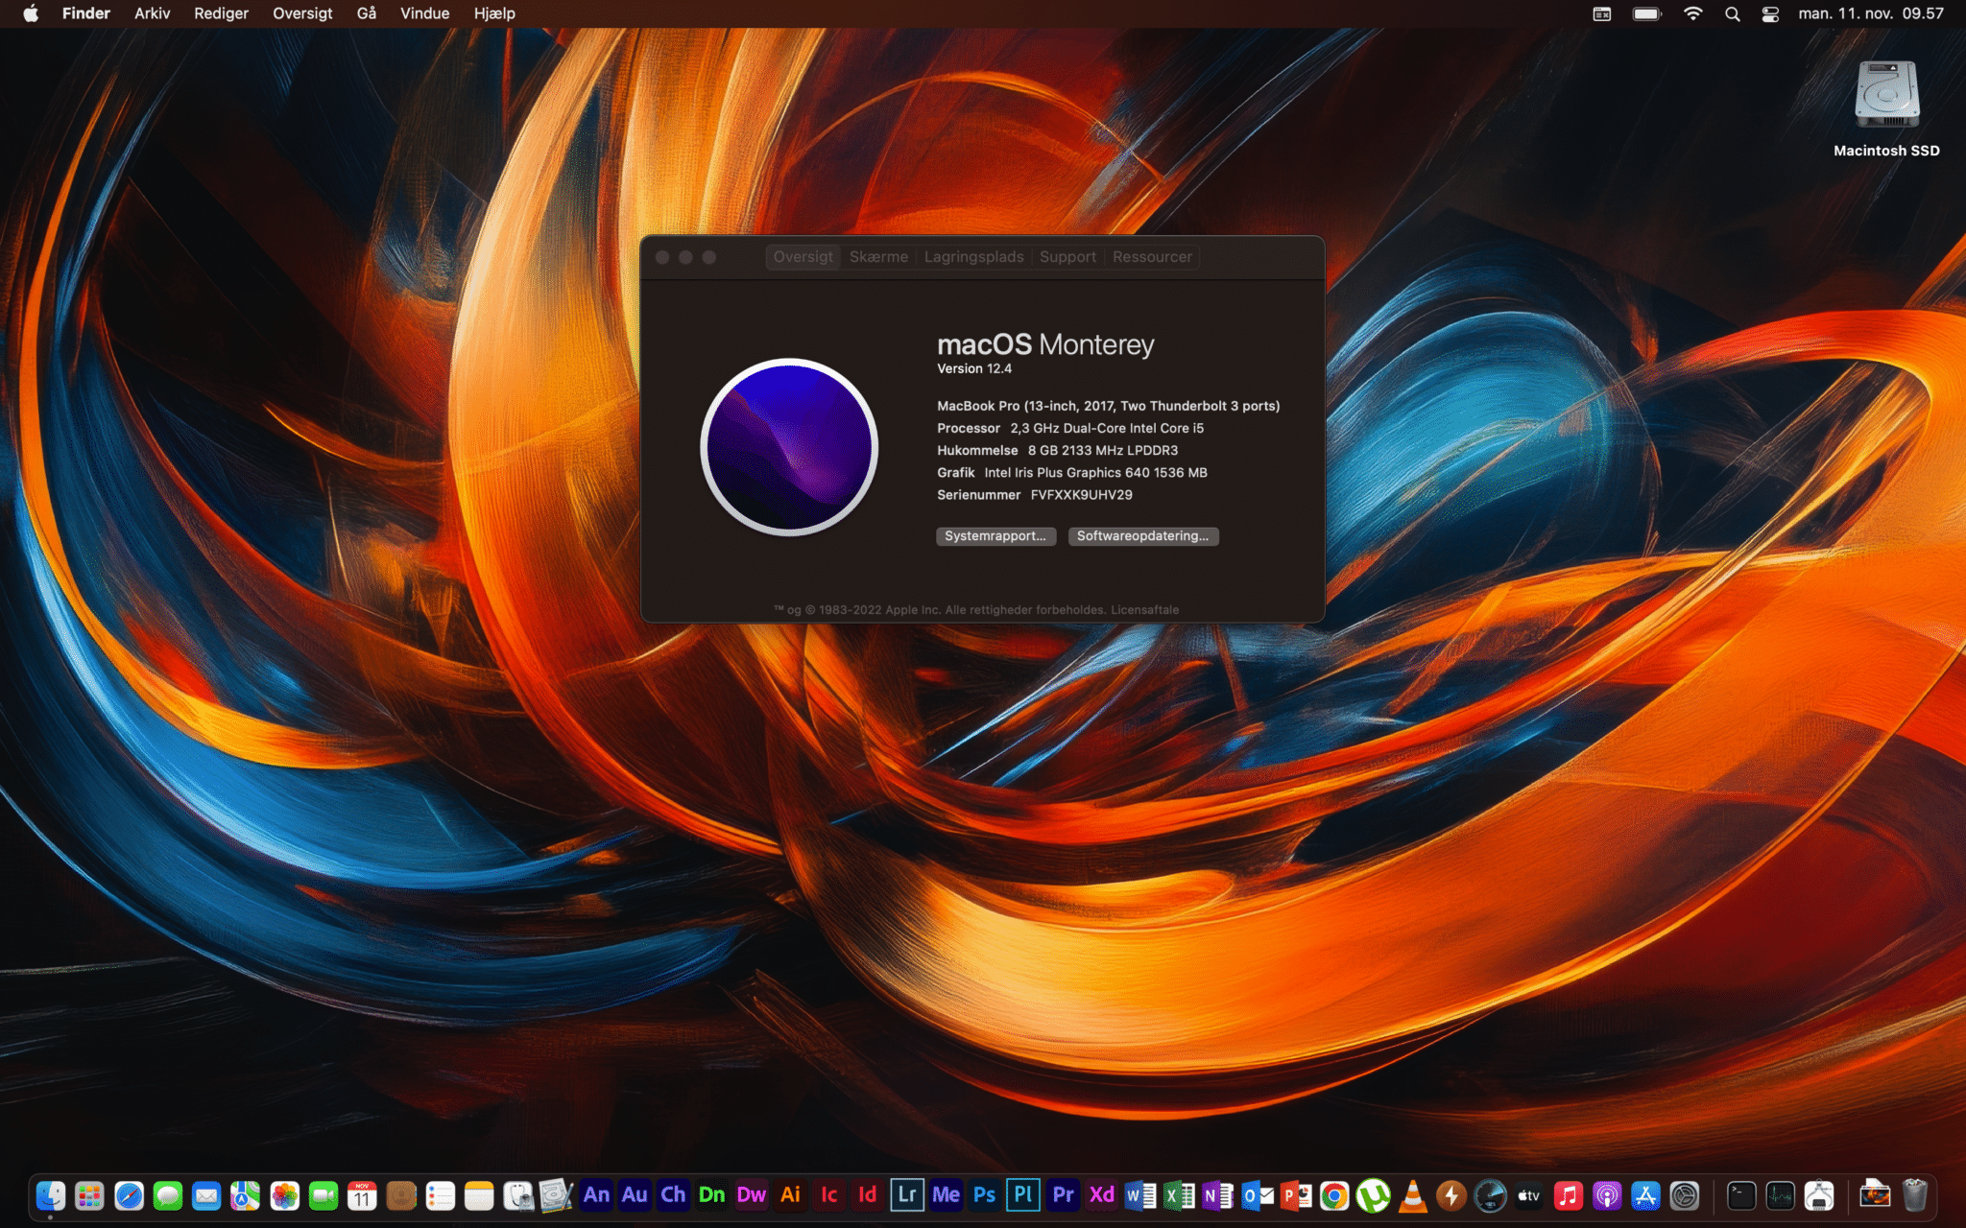Launch Lightroom from the dock
Image resolution: width=1966 pixels, height=1228 pixels.
pyautogui.click(x=906, y=1195)
